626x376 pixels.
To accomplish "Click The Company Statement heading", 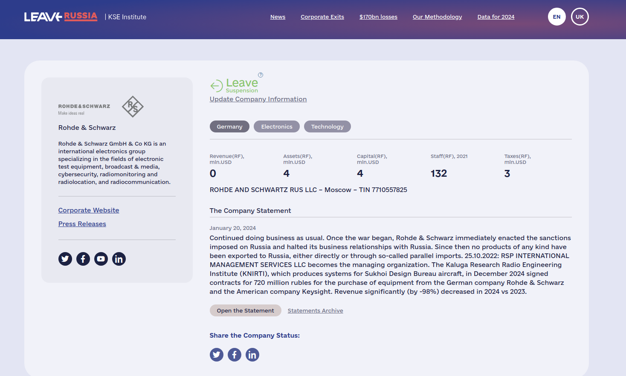I will coord(250,211).
